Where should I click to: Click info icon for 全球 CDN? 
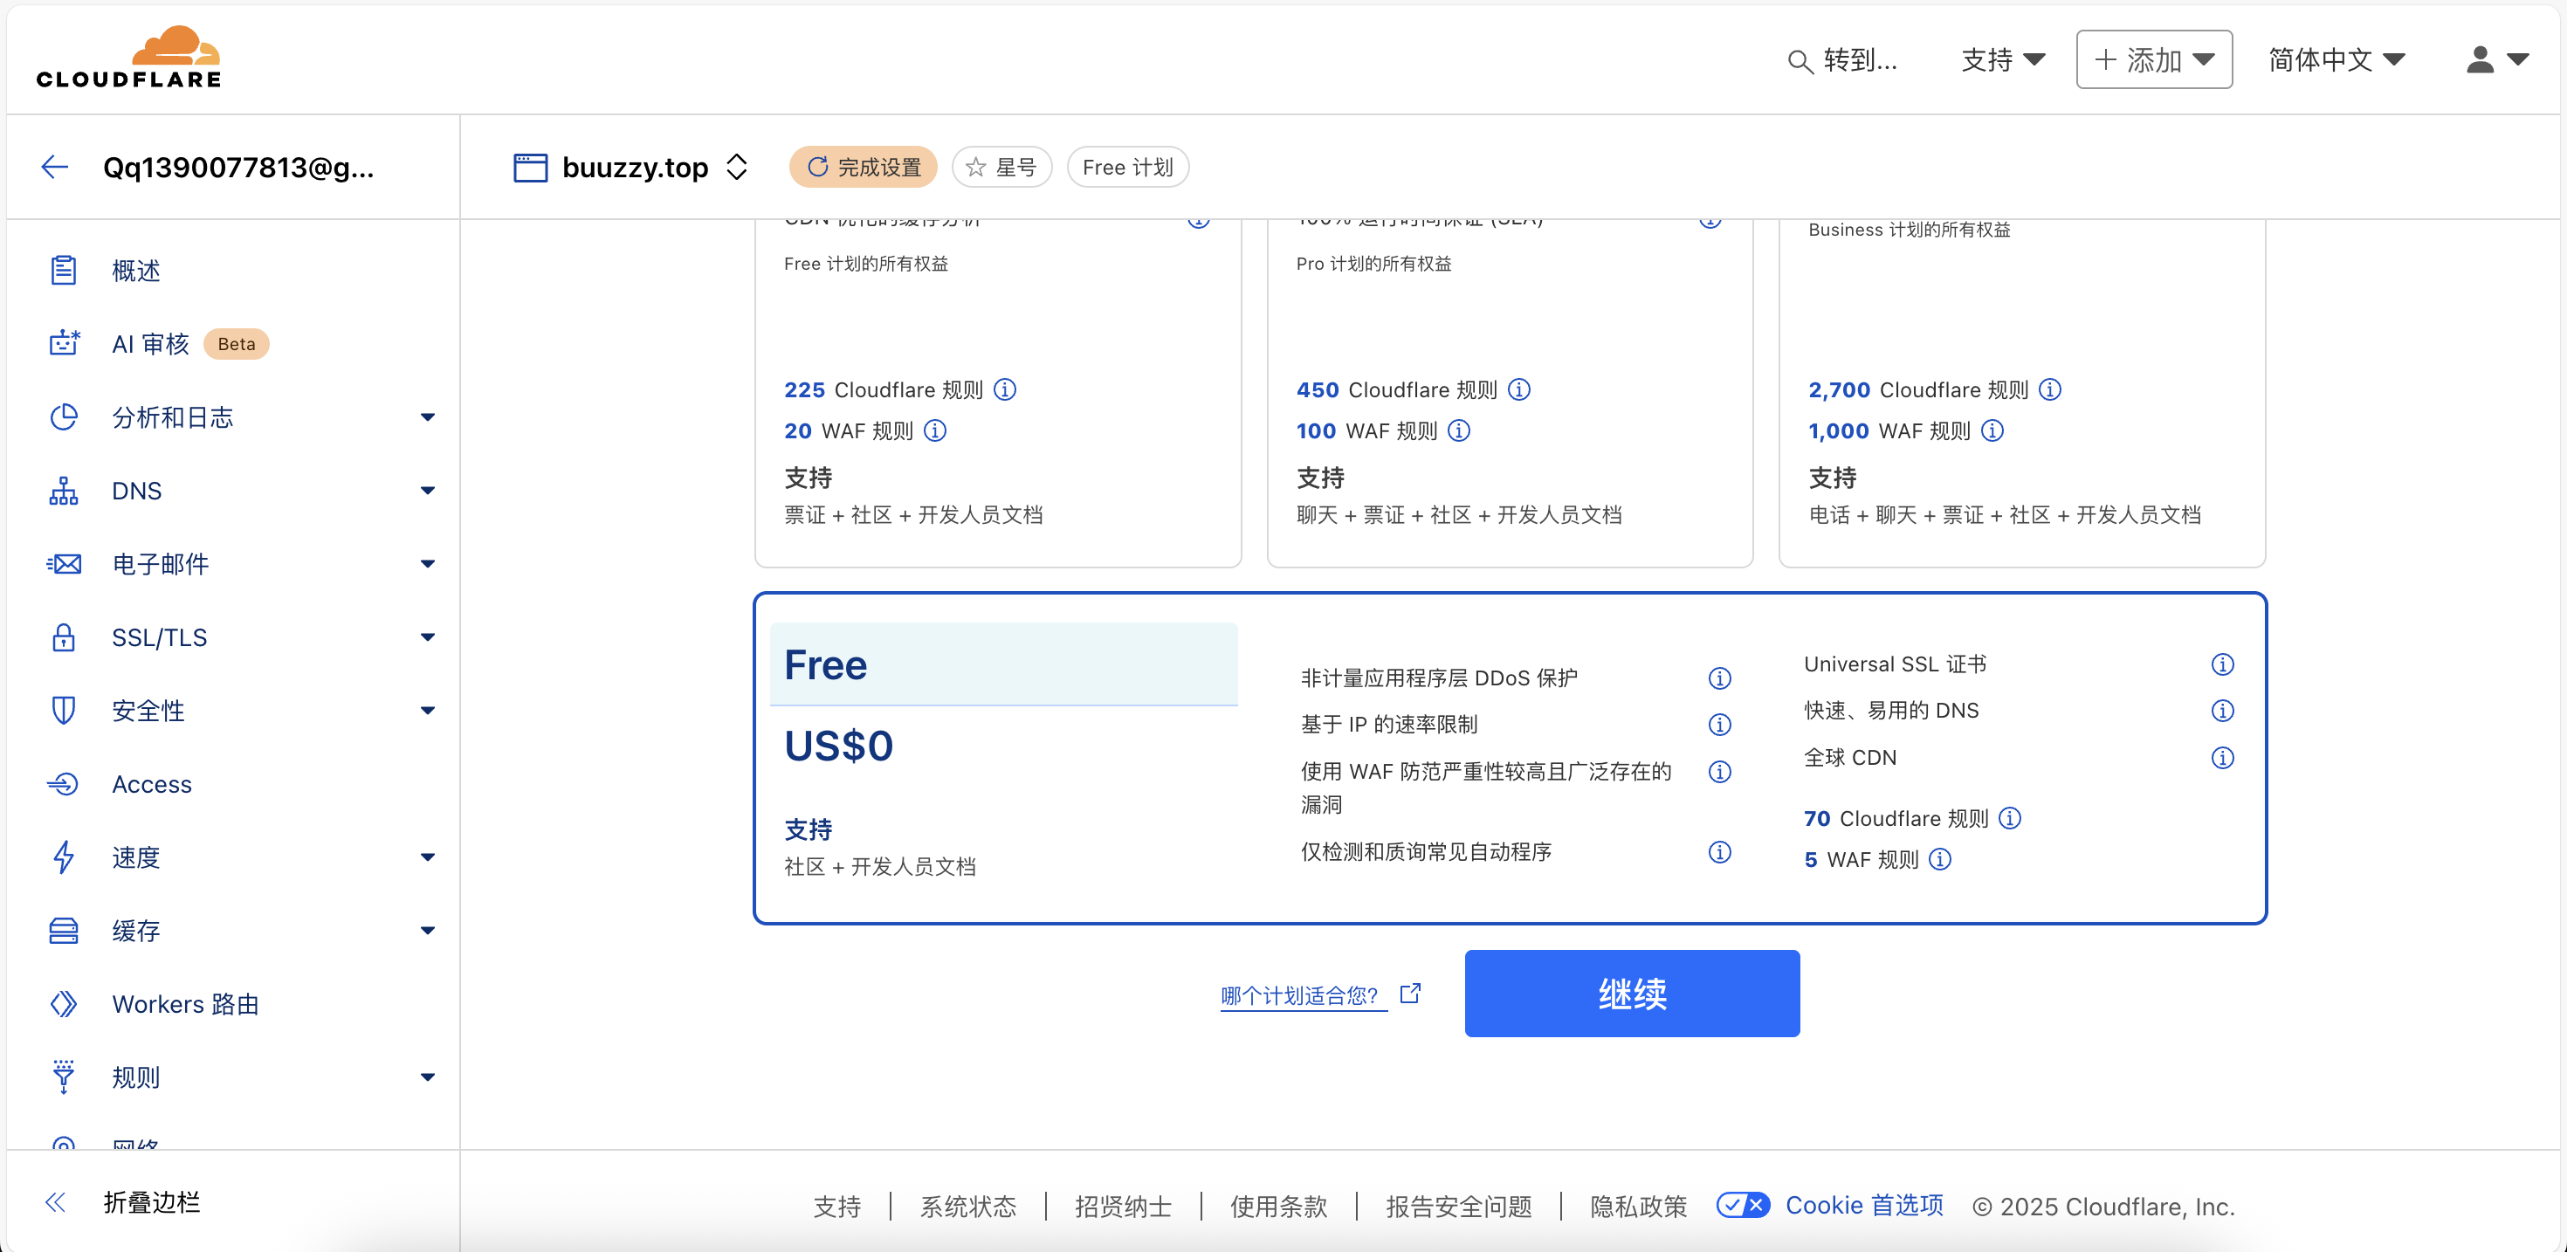coord(2222,758)
